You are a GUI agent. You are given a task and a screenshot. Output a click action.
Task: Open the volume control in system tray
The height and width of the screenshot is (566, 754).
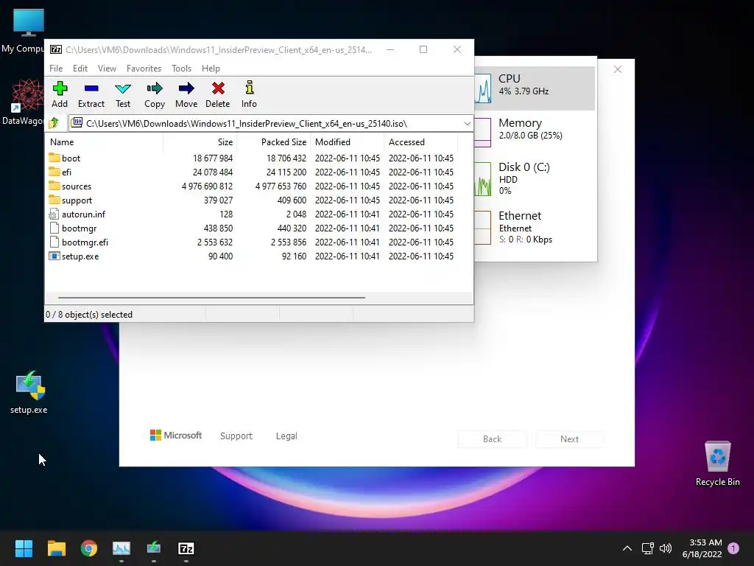pos(666,548)
